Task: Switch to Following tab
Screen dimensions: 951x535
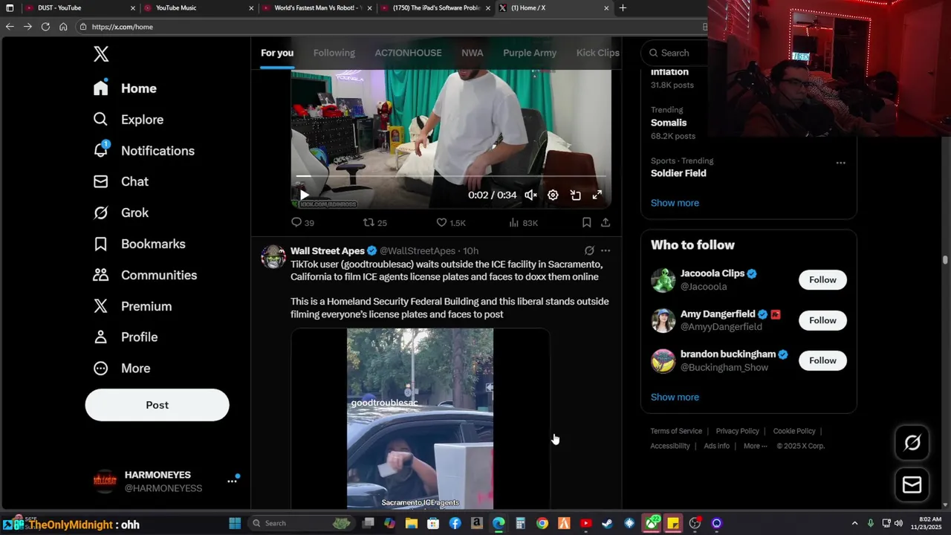Action: 334,53
